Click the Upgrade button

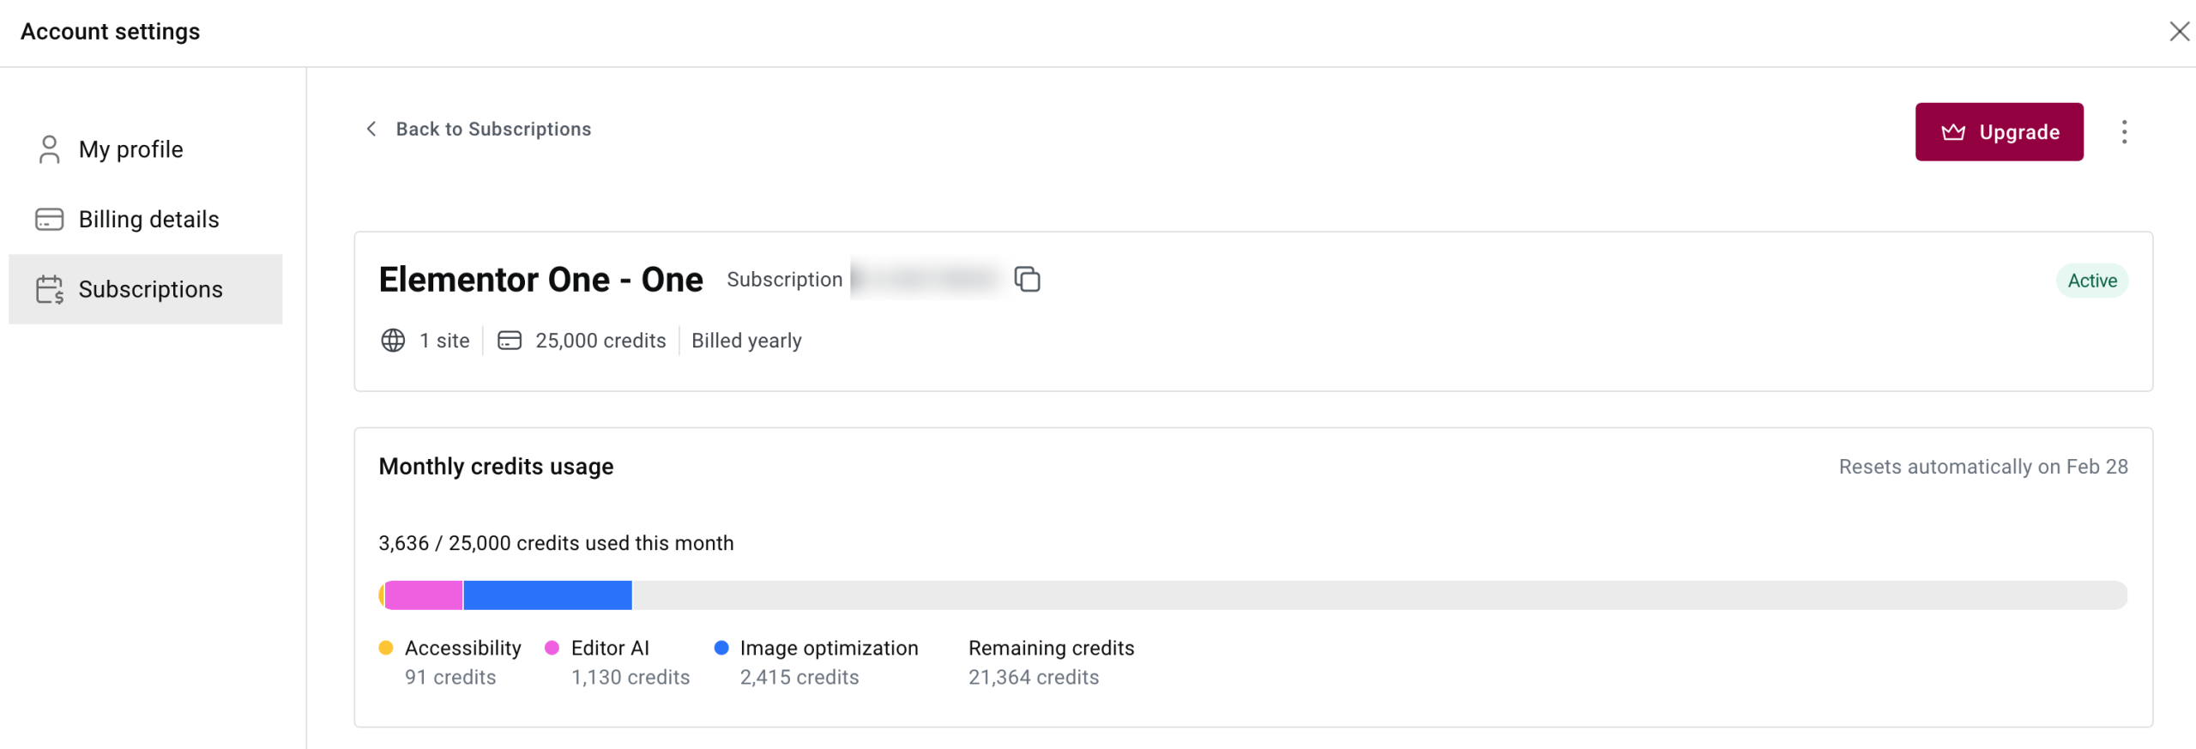pos(1999,132)
